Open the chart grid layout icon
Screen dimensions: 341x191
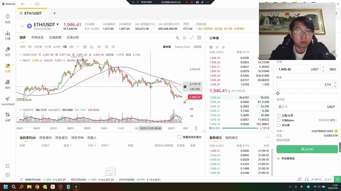pos(199,38)
